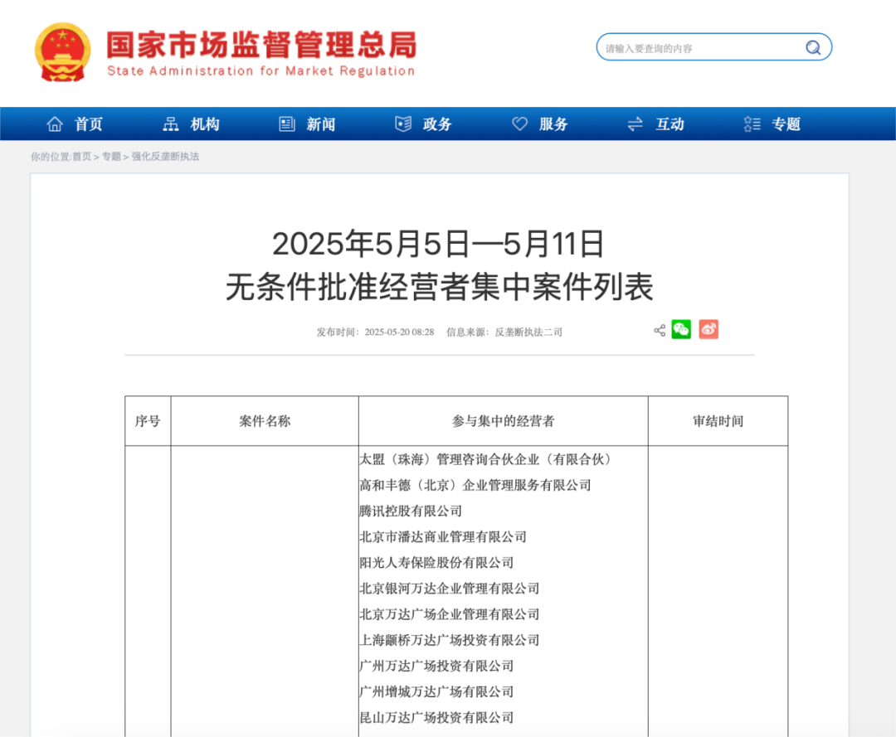Go to 强化反垄断执法 in the breadcrumb
This screenshot has width=896, height=737.
click(165, 157)
